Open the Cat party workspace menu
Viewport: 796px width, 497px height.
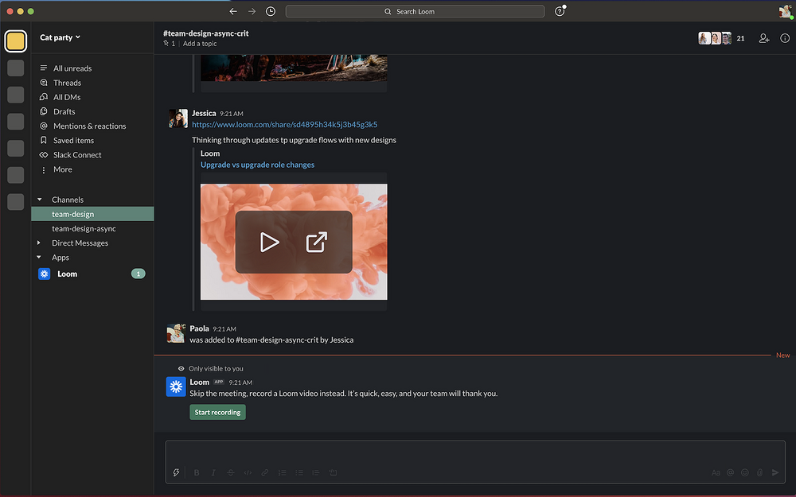pos(60,37)
